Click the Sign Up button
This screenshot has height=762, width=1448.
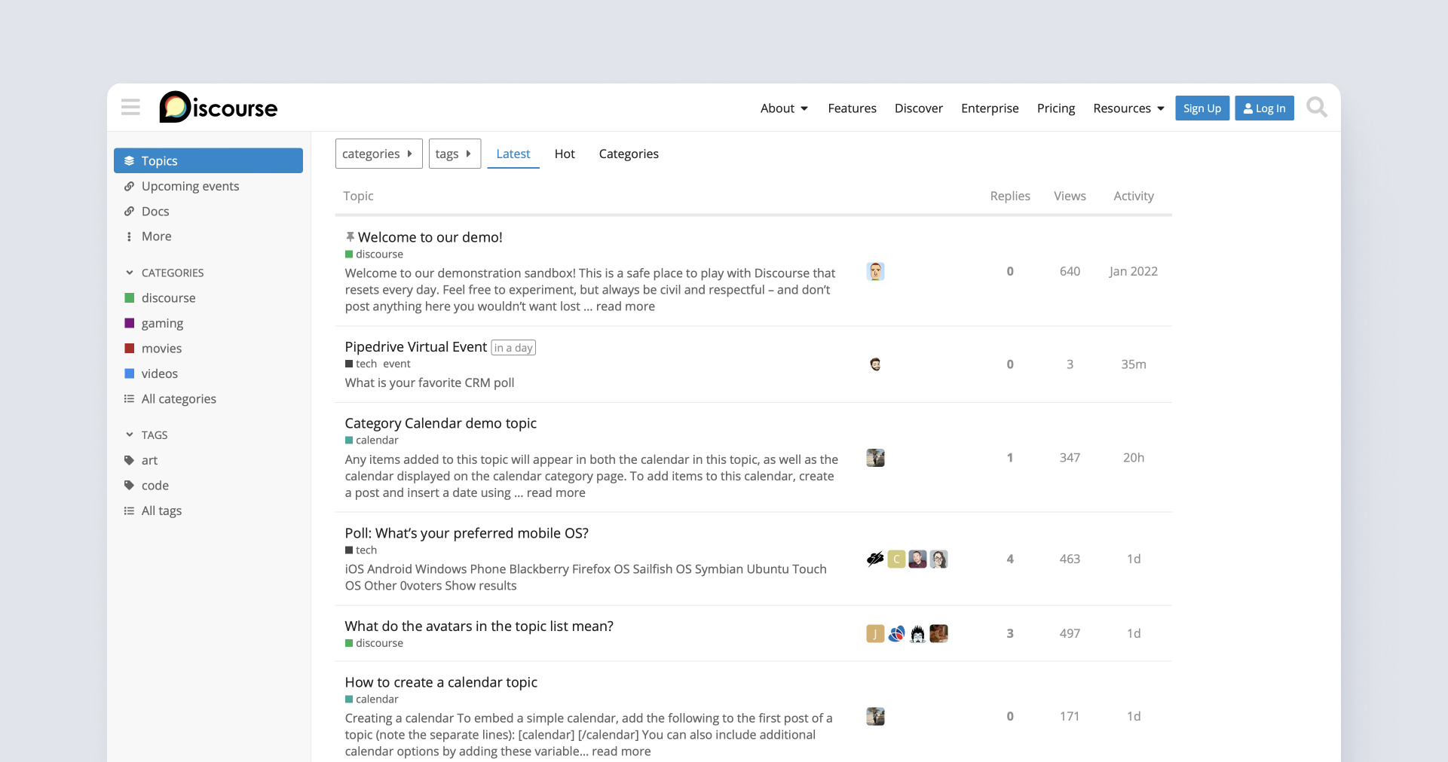coord(1202,108)
